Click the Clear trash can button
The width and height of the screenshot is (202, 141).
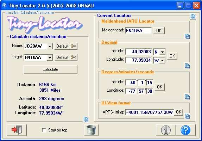[x=91, y=130]
